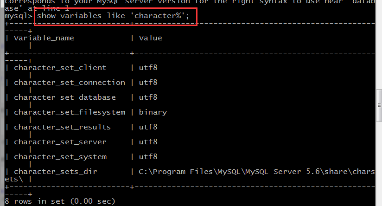Click the C:\Program Files\MySQL path value
The image size is (382, 206).
point(257,172)
